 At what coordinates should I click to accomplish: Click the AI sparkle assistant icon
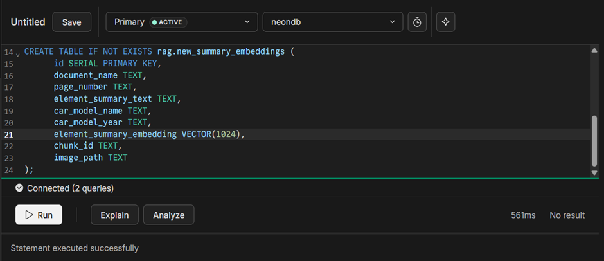pyautogui.click(x=446, y=22)
